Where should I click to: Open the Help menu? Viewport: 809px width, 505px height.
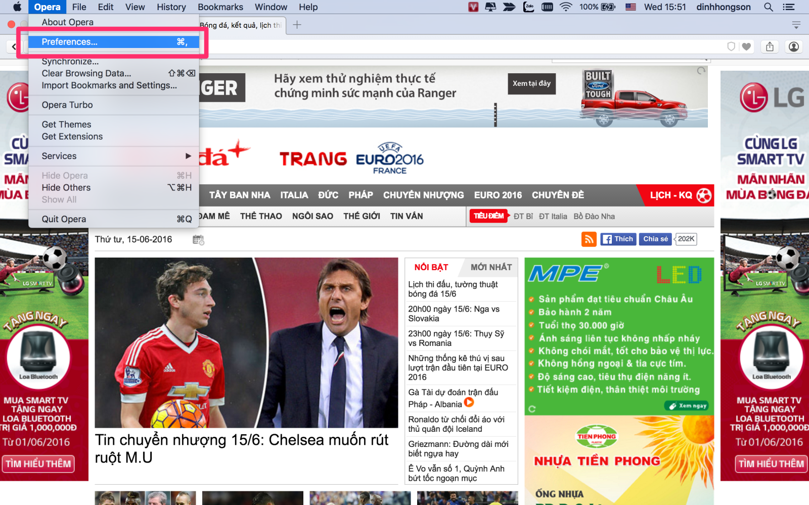[308, 7]
